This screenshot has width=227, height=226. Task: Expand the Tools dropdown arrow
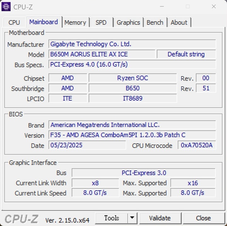point(132,218)
